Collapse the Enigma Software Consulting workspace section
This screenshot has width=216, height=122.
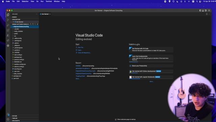point(21,24)
